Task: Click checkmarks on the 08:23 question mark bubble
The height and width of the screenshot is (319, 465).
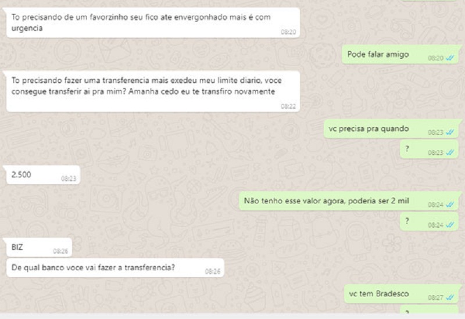Action: pos(450,153)
